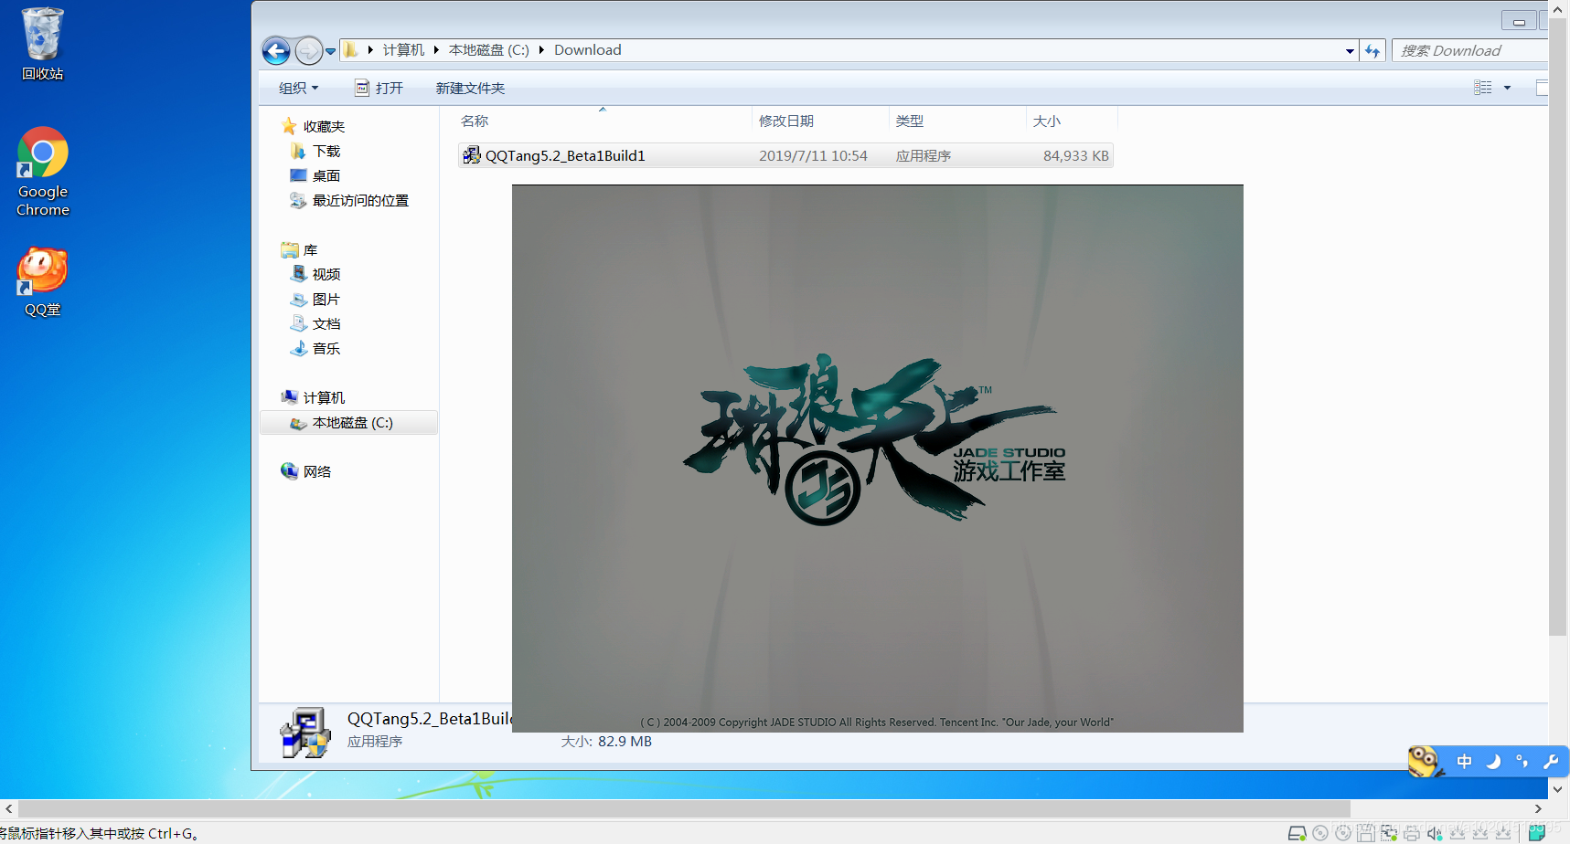Expand the chevron before 计算机 in breadcrumb
1570x844 pixels.
pyautogui.click(x=370, y=50)
